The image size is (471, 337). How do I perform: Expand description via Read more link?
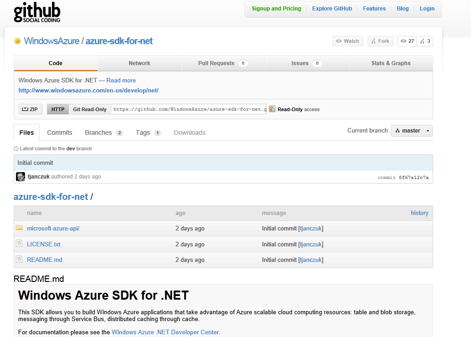(121, 80)
